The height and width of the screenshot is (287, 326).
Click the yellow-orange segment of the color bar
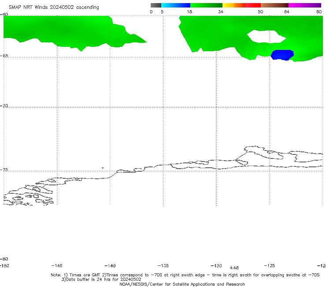[x=234, y=5]
